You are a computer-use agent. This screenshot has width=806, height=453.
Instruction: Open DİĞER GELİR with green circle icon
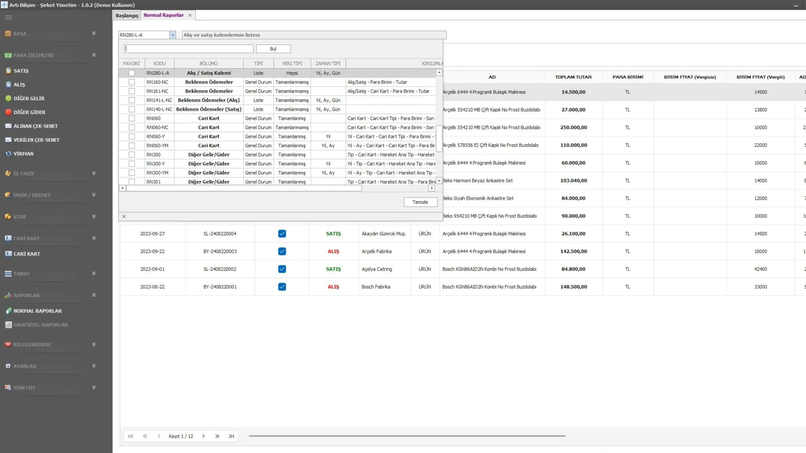(x=29, y=99)
